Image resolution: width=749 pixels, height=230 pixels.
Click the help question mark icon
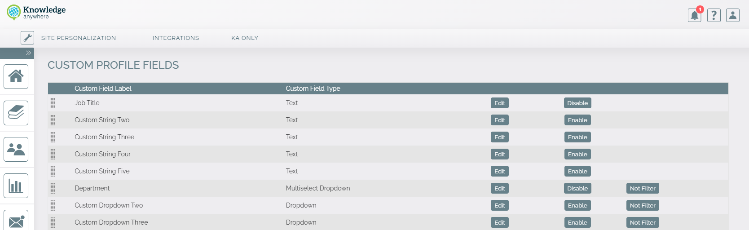click(714, 16)
